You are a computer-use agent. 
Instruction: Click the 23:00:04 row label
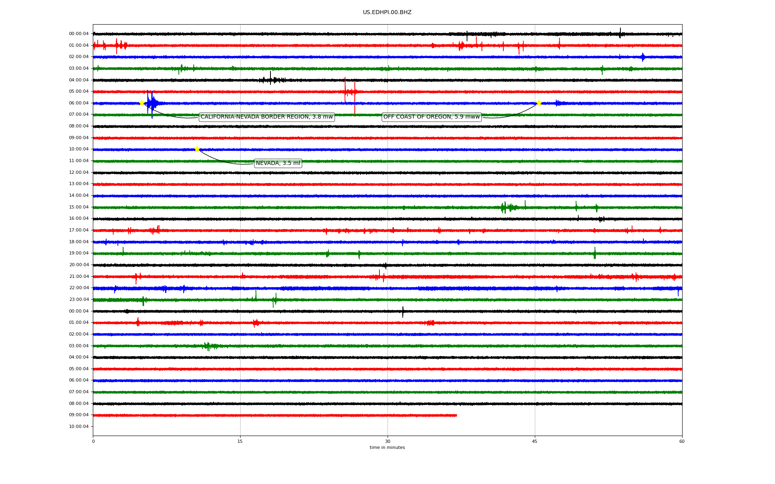(79, 300)
